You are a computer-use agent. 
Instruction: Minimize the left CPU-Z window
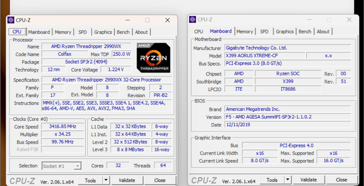(127, 20)
